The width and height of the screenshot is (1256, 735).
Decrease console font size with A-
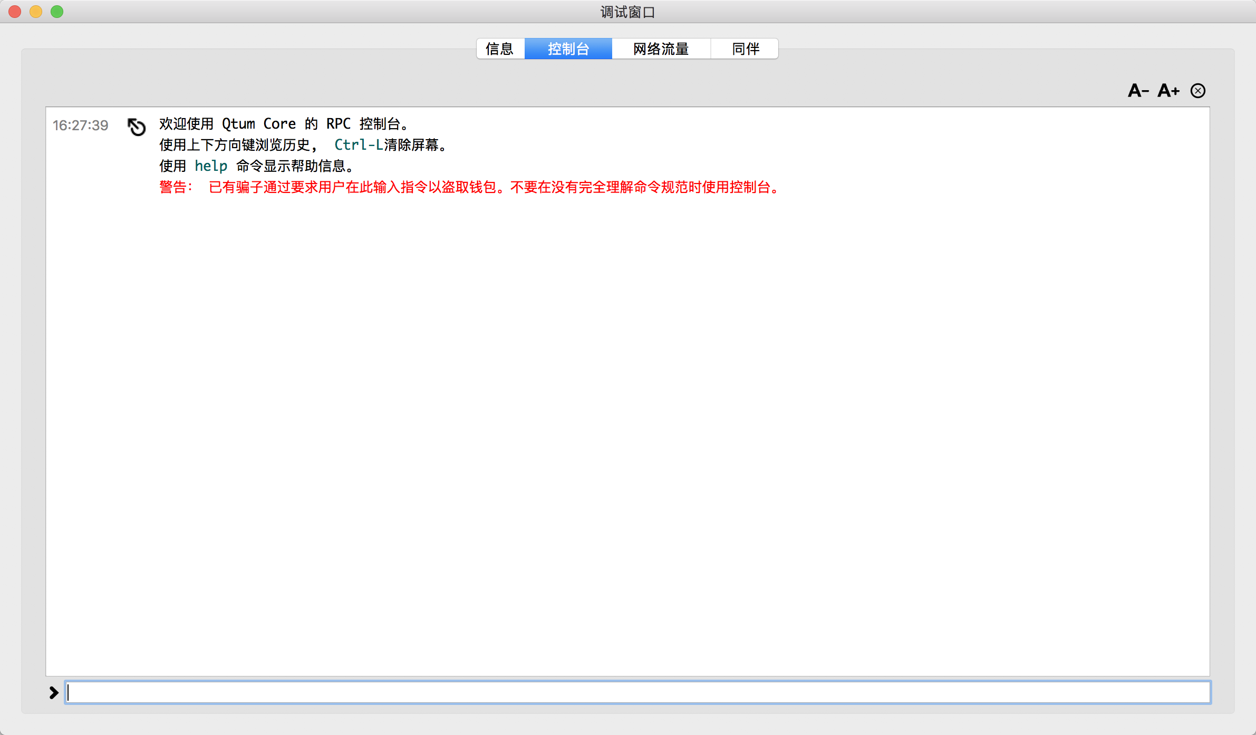pos(1138,91)
